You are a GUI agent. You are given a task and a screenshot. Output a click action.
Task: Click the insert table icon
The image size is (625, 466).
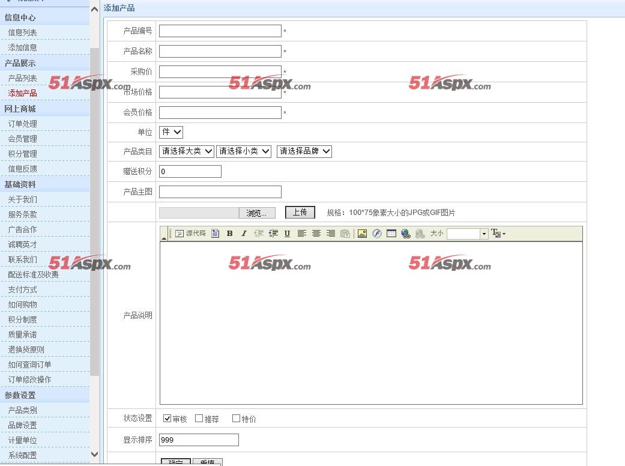[x=391, y=234]
